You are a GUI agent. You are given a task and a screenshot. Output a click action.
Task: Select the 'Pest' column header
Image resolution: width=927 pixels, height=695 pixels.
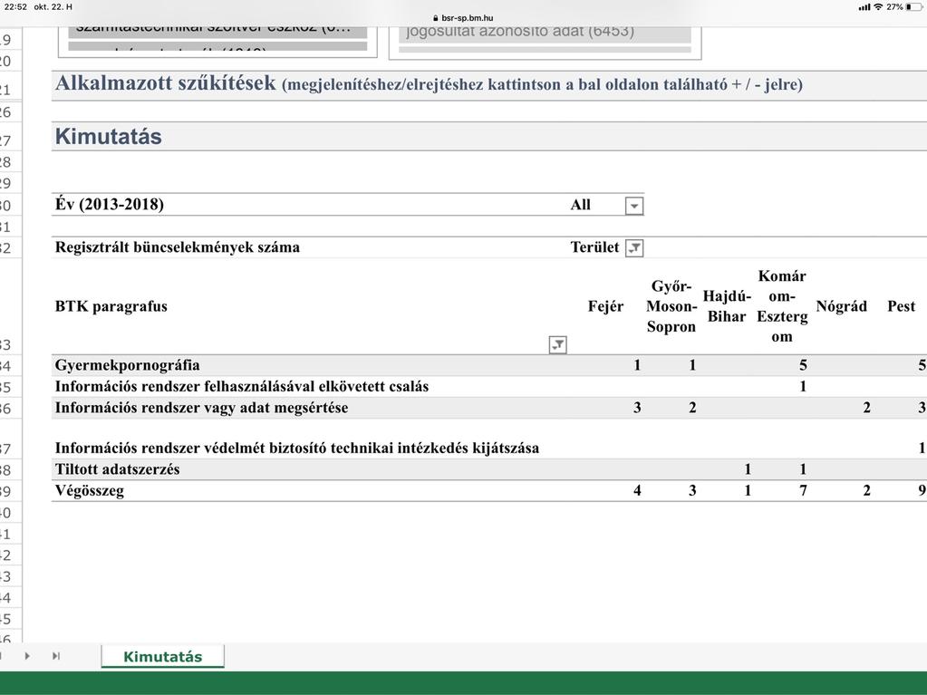(901, 306)
